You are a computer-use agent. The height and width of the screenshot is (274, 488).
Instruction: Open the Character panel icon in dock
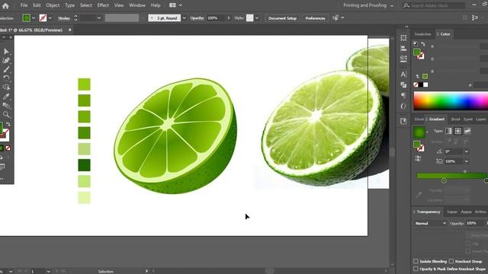pos(403,75)
